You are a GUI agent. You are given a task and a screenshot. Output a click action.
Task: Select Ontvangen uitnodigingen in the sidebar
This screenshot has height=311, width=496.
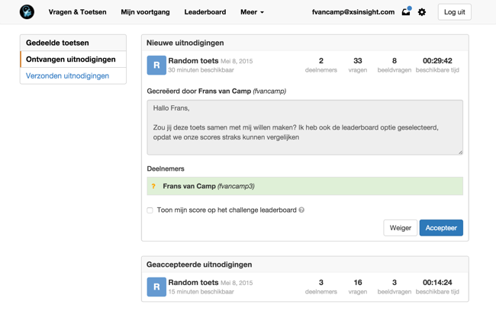click(x=73, y=59)
